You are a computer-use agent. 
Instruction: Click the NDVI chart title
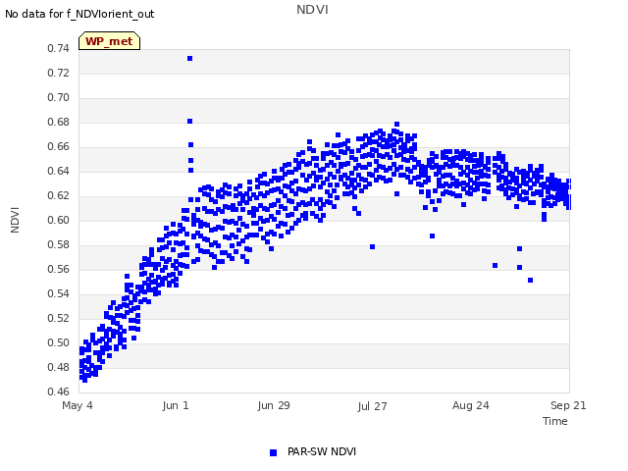312,10
